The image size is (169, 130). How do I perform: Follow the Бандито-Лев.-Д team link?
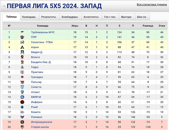pos(41,62)
